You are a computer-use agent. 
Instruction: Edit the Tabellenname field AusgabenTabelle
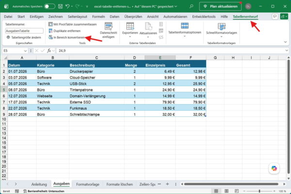click(x=24, y=31)
